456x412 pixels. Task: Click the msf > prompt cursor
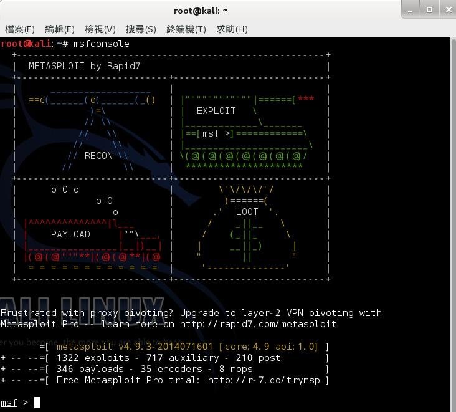click(x=37, y=403)
